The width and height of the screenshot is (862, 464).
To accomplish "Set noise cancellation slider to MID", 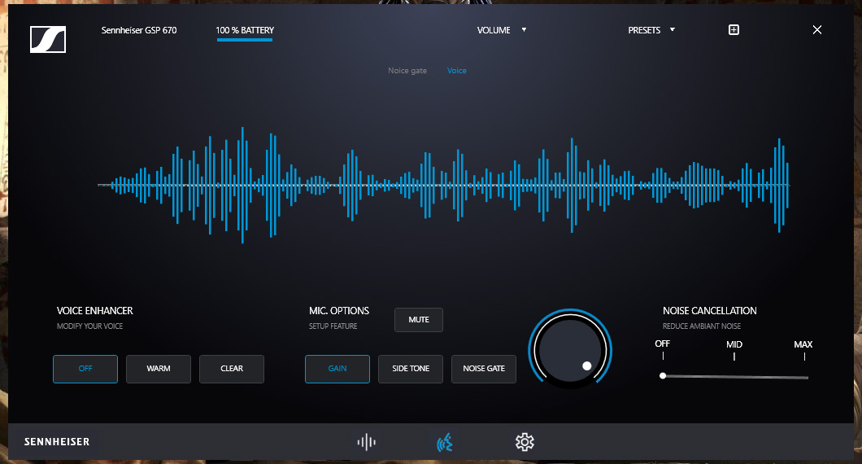I will point(734,376).
